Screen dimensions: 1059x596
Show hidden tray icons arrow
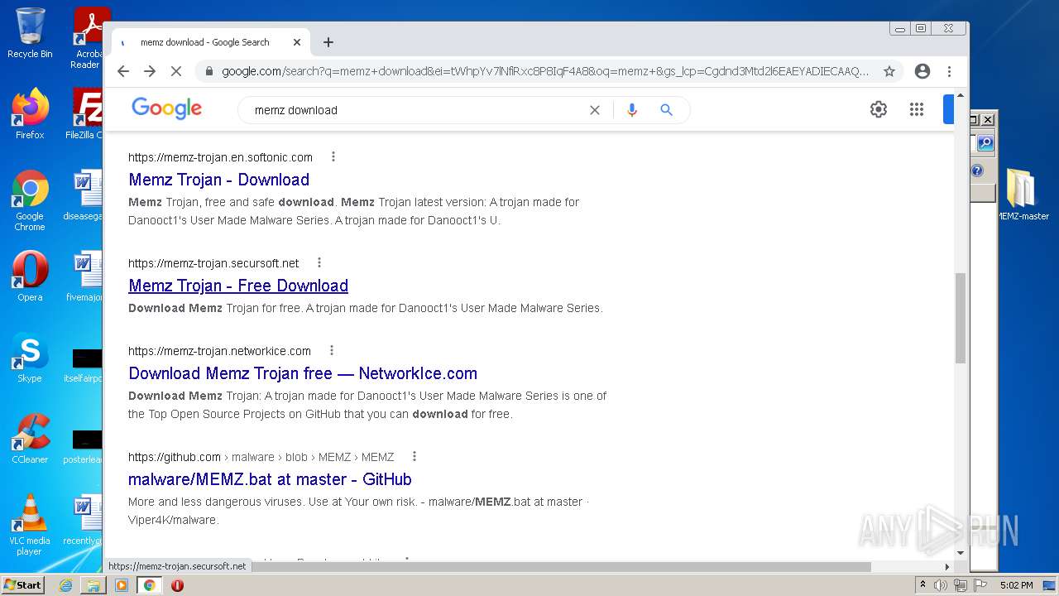tap(922, 585)
